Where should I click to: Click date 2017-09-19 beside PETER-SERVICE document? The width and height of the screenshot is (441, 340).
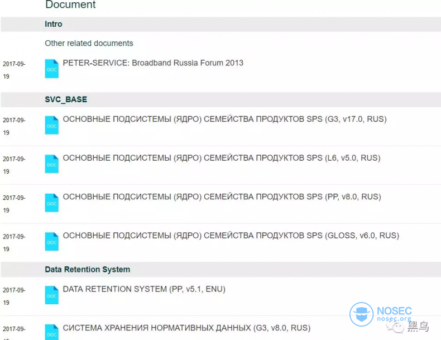click(x=14, y=70)
